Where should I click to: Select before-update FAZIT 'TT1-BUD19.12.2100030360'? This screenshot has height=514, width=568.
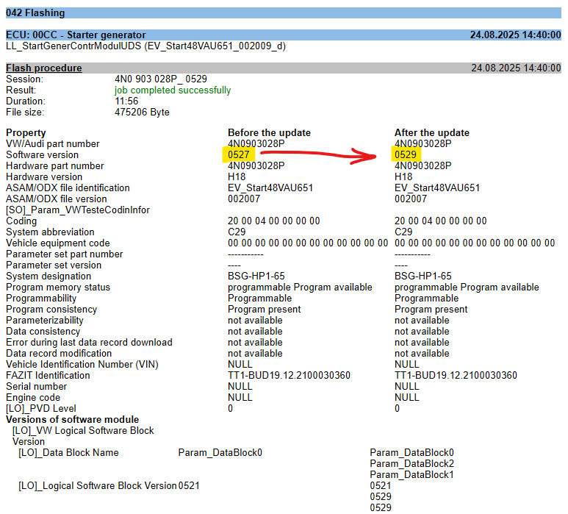289,375
